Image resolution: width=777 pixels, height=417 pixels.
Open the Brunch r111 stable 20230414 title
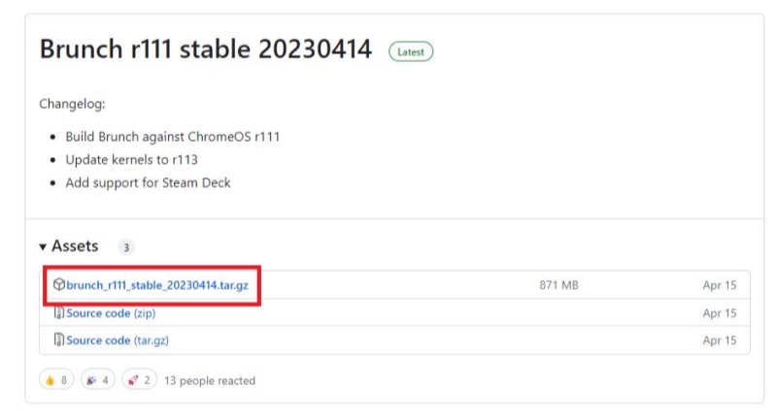pyautogui.click(x=206, y=50)
